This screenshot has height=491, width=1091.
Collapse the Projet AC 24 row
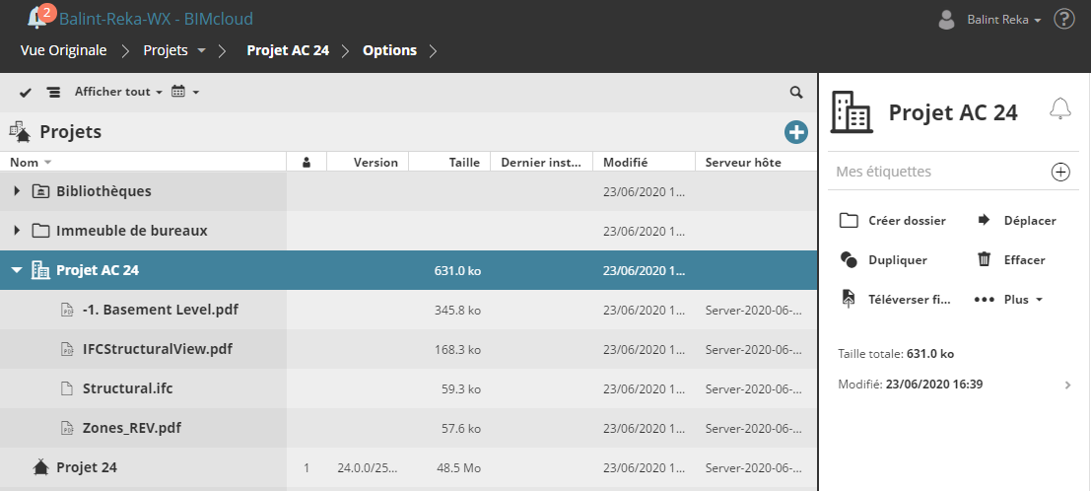pos(17,270)
